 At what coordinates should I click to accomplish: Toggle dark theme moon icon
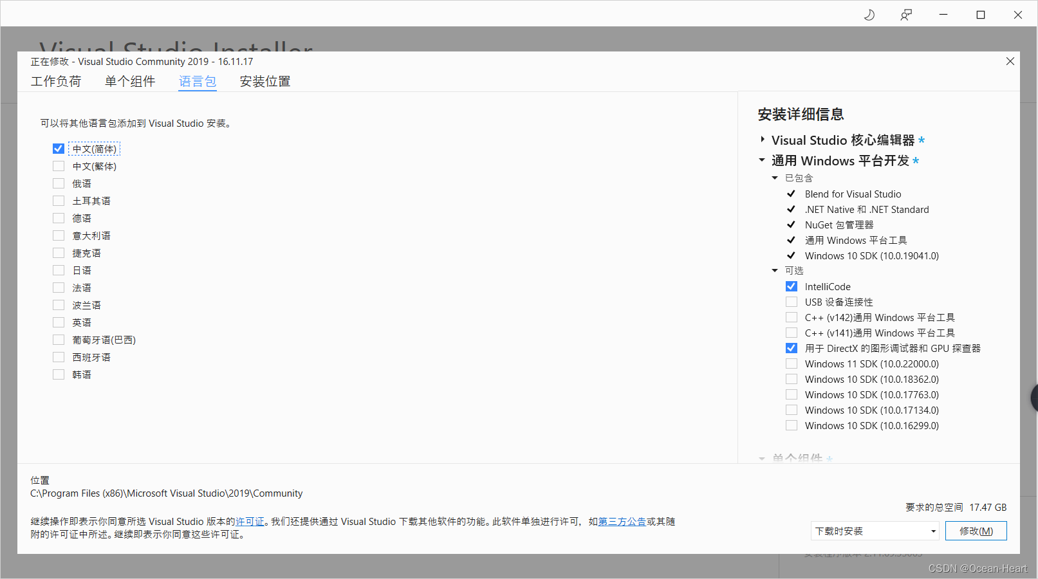point(869,15)
